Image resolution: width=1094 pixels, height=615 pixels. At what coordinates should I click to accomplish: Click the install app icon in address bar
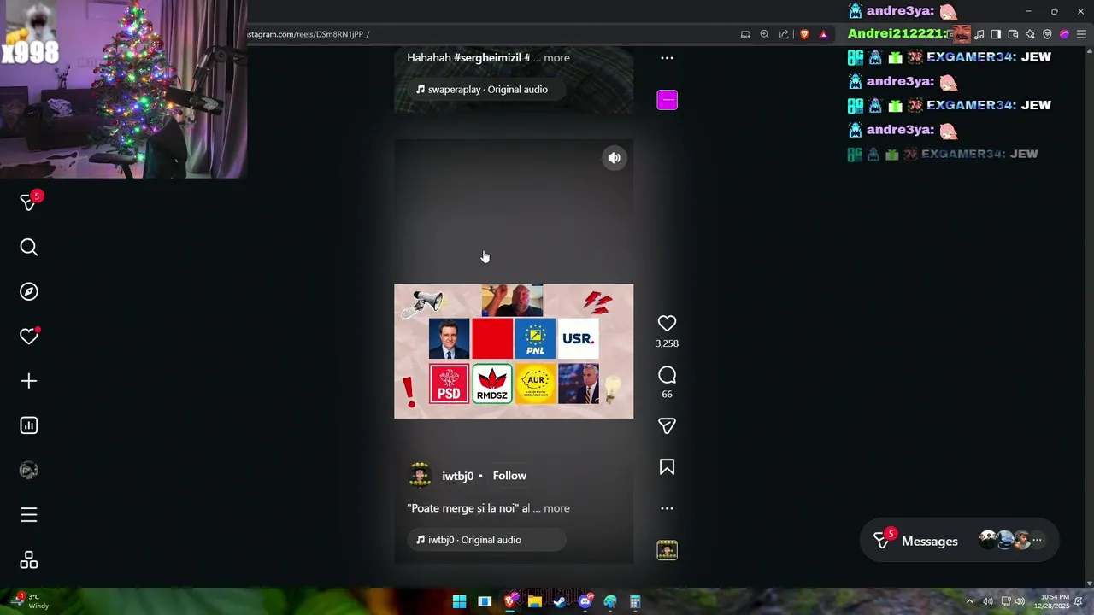click(745, 34)
